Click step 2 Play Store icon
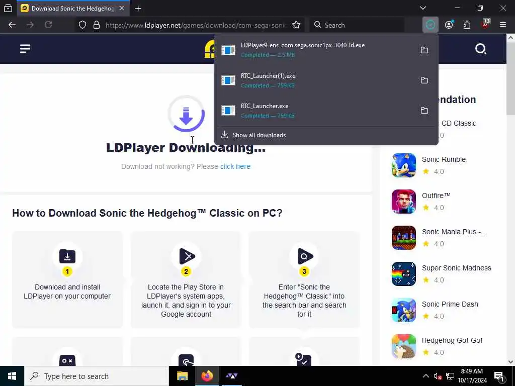 [187, 256]
